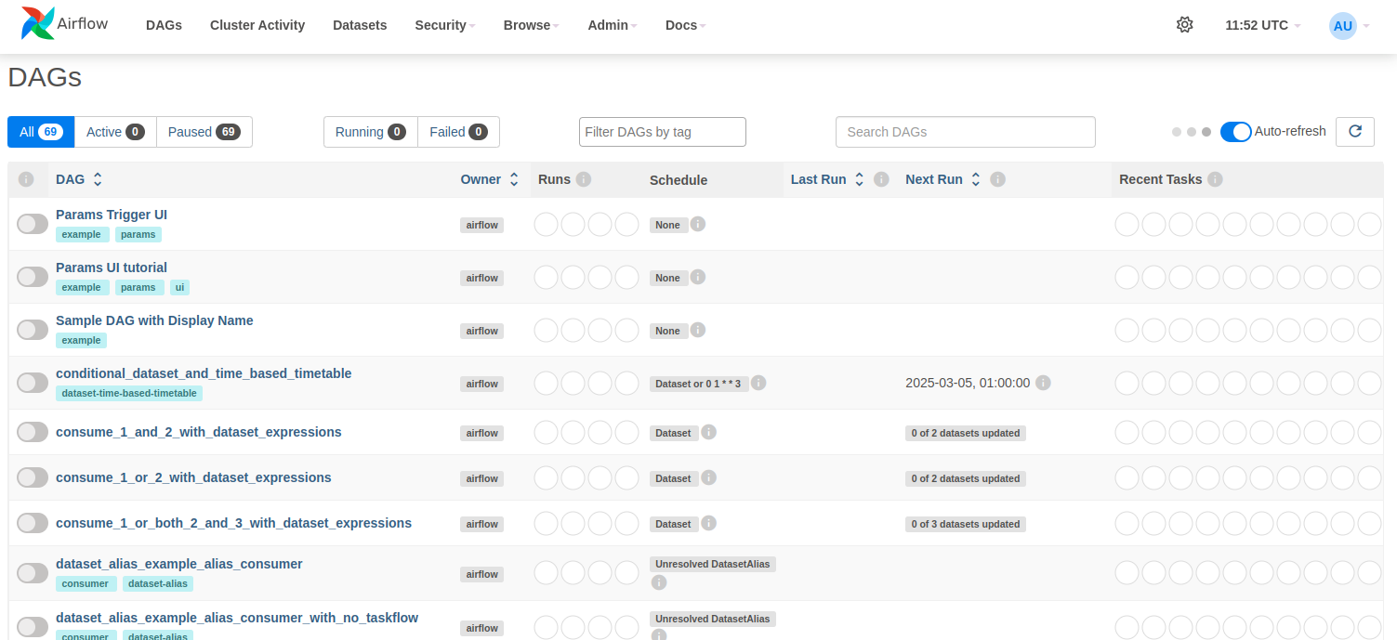Click info icon next to Recent Tasks header
1397x640 pixels.
pos(1215,179)
